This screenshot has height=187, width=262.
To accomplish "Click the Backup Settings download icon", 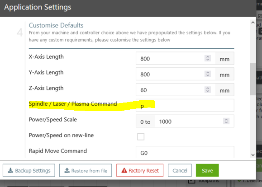I will 10,170.
